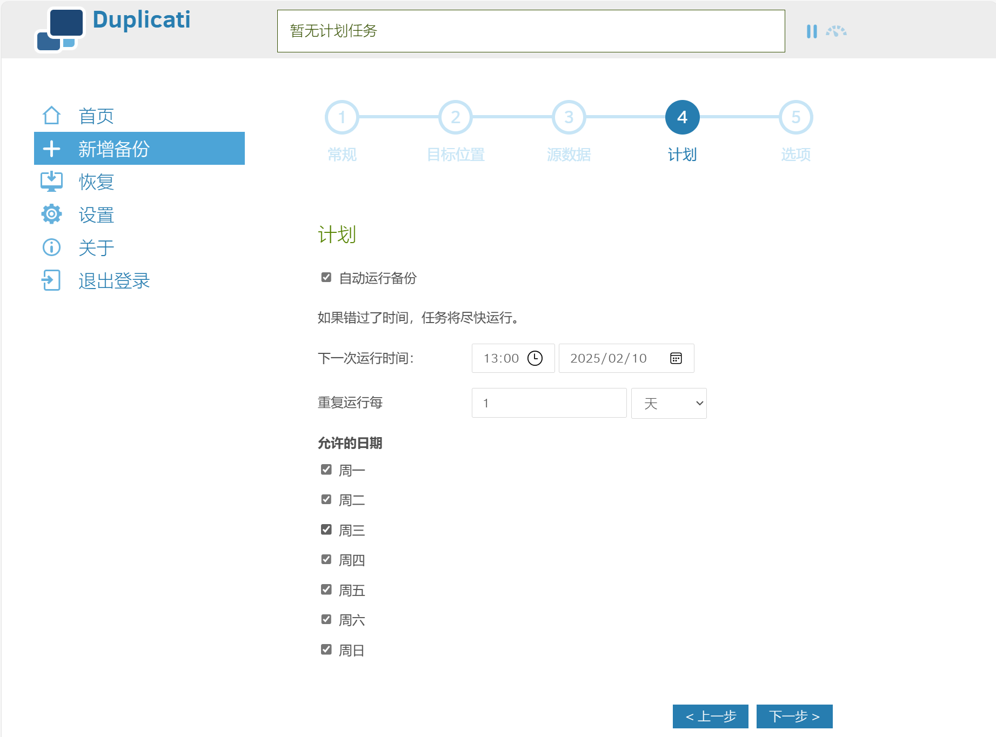Click the 退出登录 logout icon
996x737 pixels.
click(51, 280)
